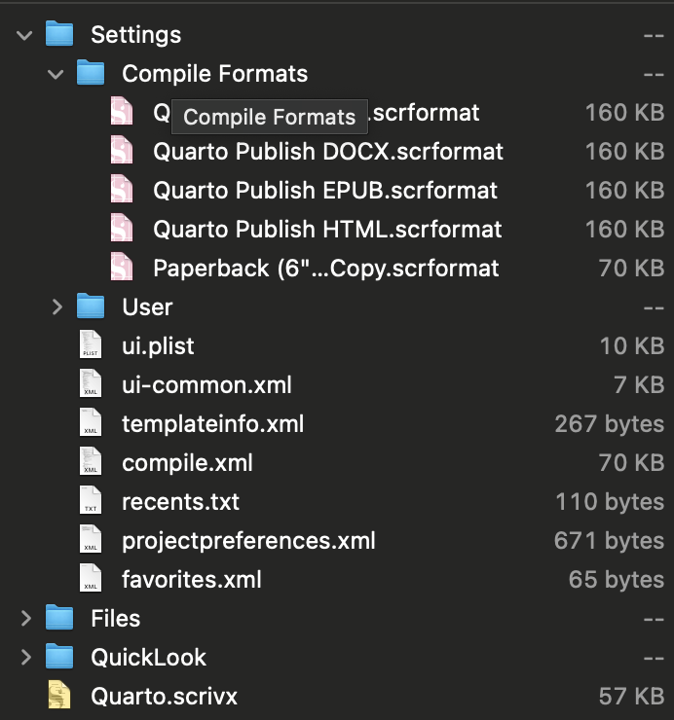The height and width of the screenshot is (720, 674).
Task: Click the Quarto.scrivx project file icon
Action: [59, 696]
